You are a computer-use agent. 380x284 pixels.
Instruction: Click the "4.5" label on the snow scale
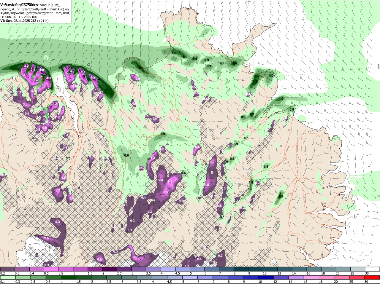(x=178, y=273)
